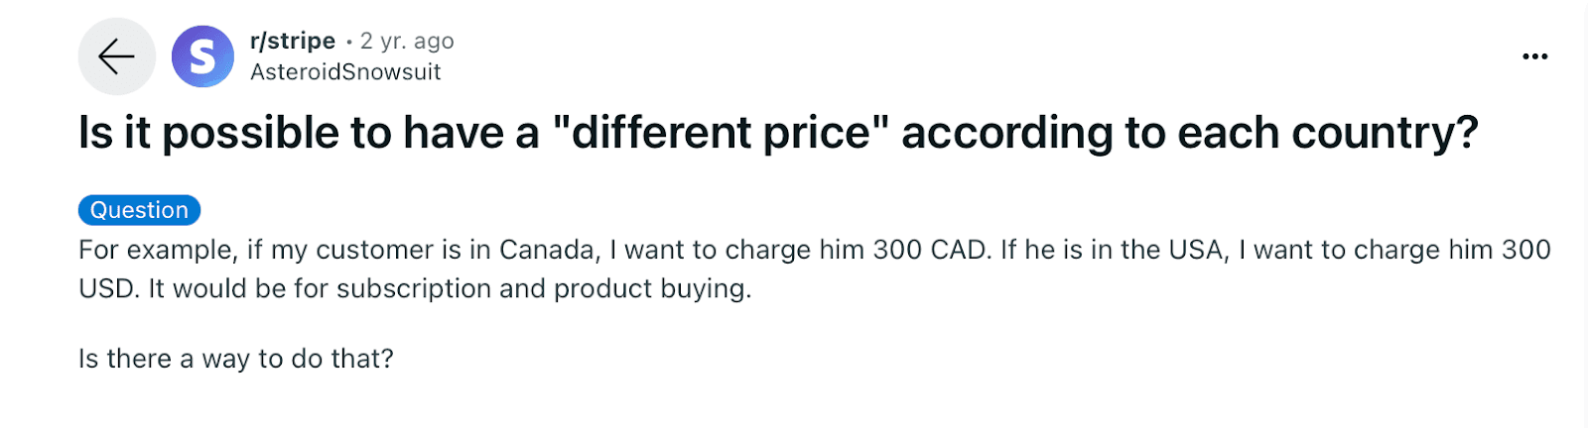The height and width of the screenshot is (428, 1588).
Task: Click the "2 yr. ago" timestamp
Action: coord(407,41)
